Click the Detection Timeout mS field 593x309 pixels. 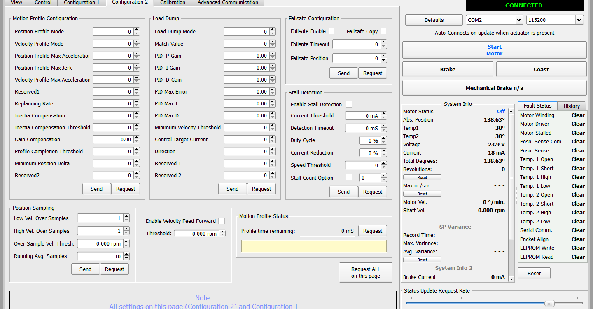click(362, 128)
